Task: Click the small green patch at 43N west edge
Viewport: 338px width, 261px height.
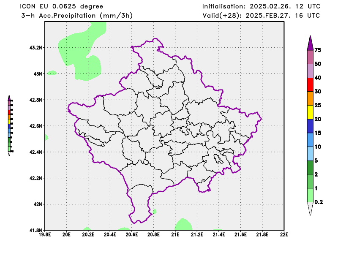Action: click(x=52, y=73)
